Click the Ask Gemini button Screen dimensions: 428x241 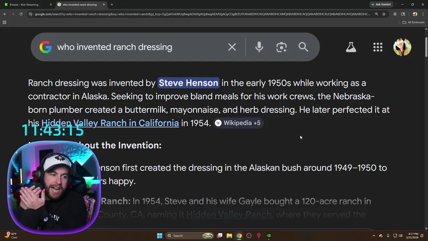coord(381,5)
